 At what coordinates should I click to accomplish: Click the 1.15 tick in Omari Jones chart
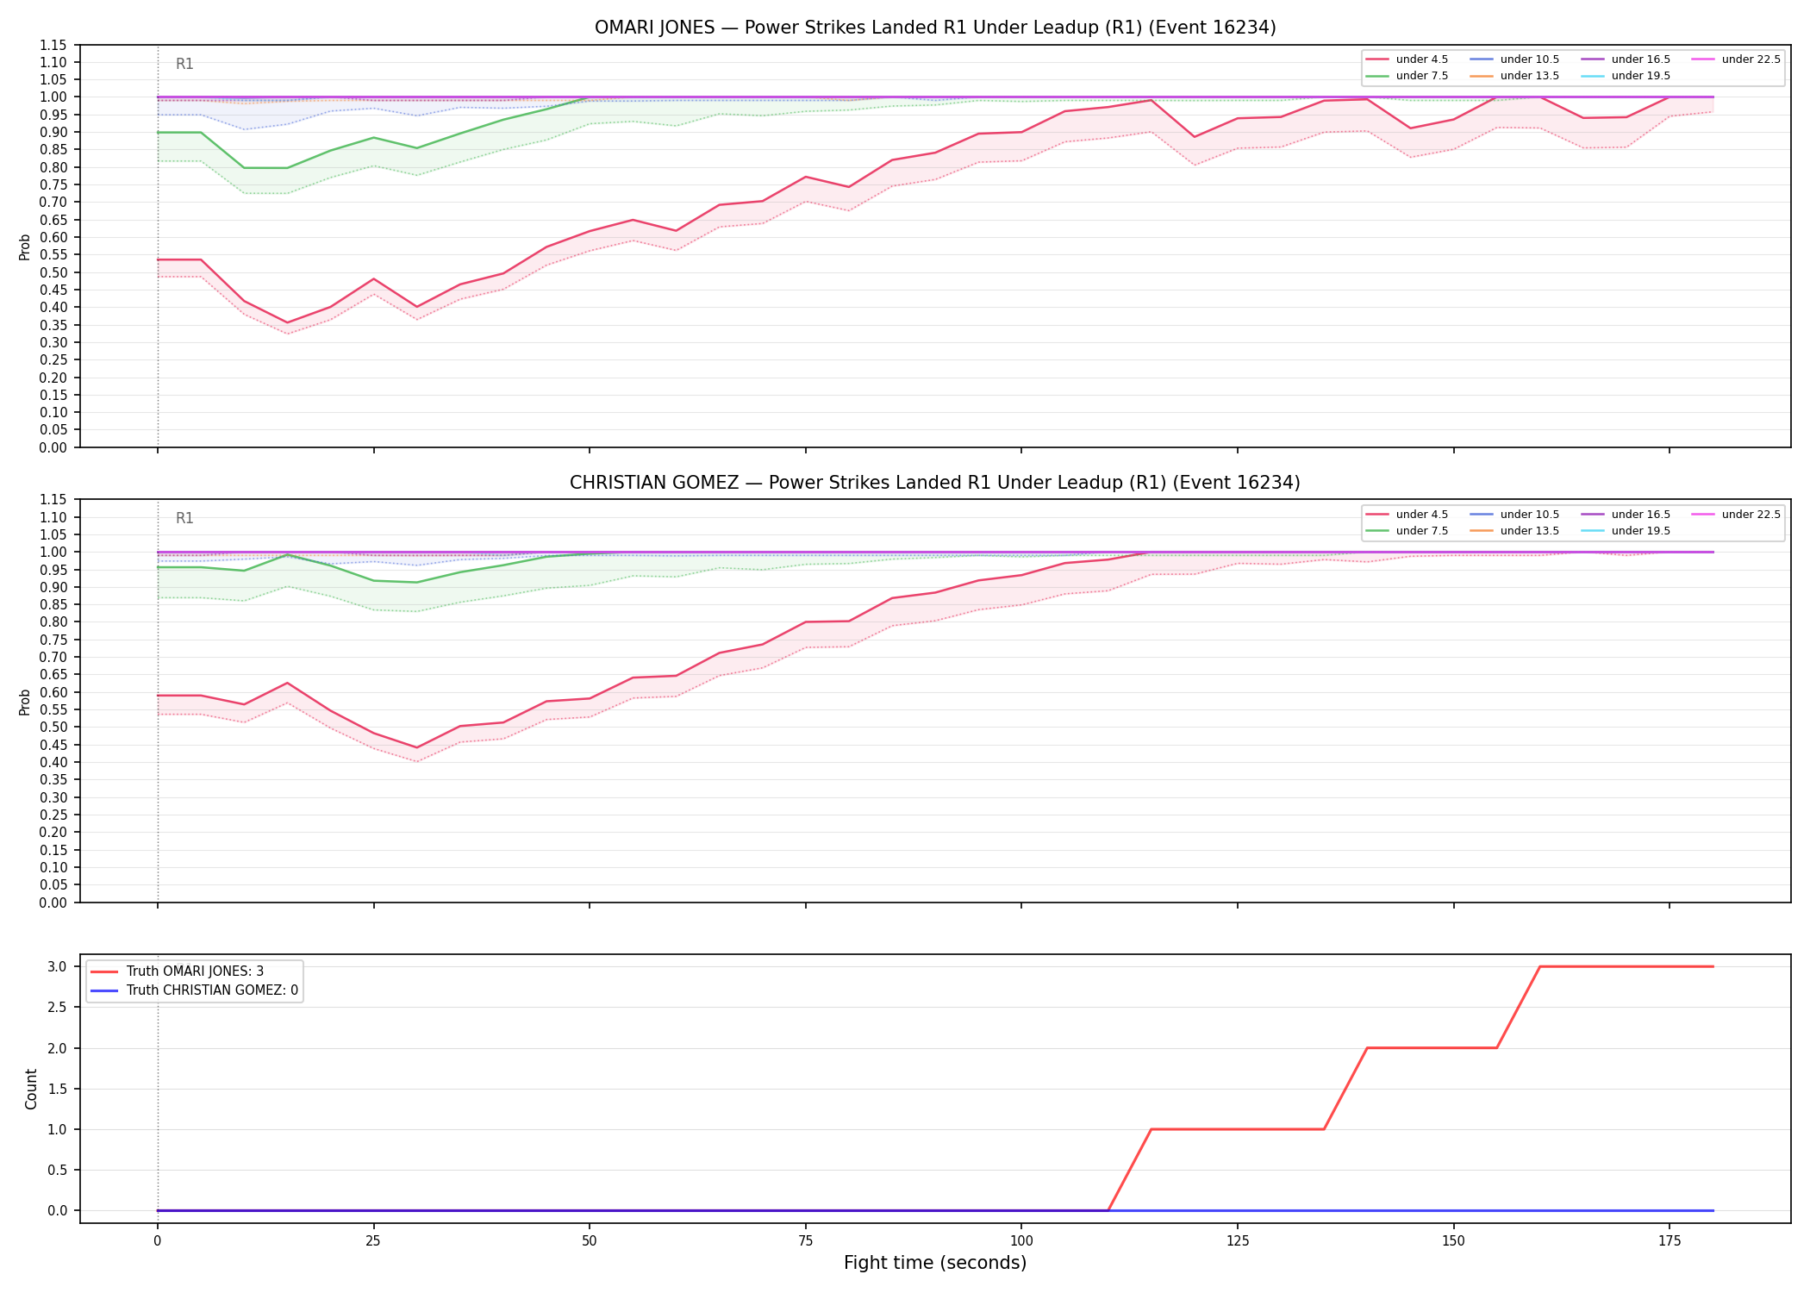coord(53,45)
